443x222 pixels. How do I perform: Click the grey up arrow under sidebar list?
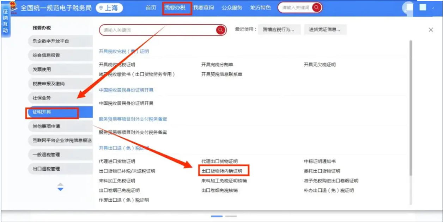coord(60,184)
